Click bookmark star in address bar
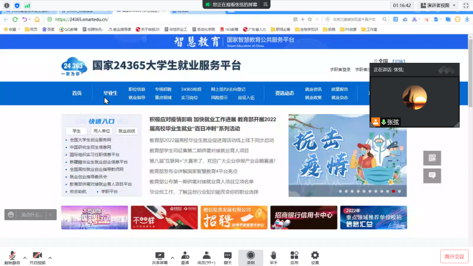 tap(310, 19)
